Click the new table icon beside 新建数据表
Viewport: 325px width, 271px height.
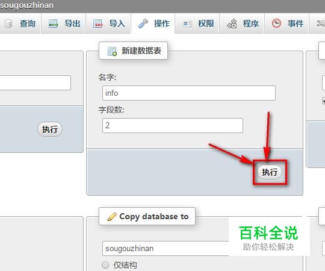pyautogui.click(x=112, y=51)
